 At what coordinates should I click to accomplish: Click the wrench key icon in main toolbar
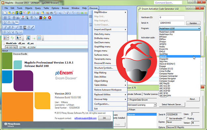29,13
